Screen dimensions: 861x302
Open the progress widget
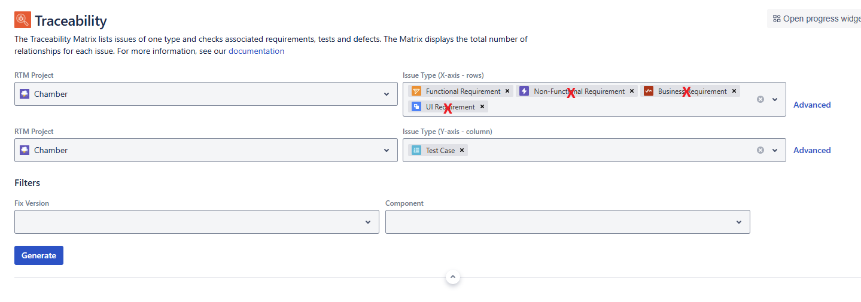[816, 19]
